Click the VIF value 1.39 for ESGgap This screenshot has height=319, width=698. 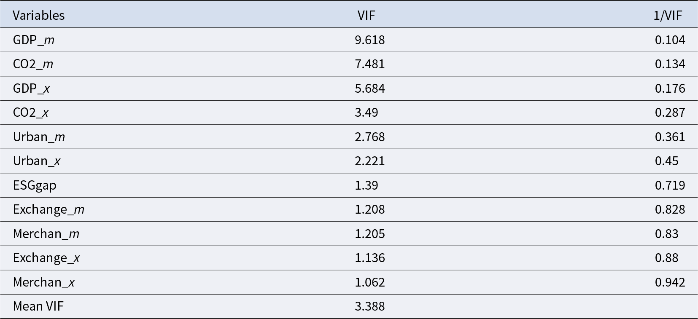(x=366, y=185)
